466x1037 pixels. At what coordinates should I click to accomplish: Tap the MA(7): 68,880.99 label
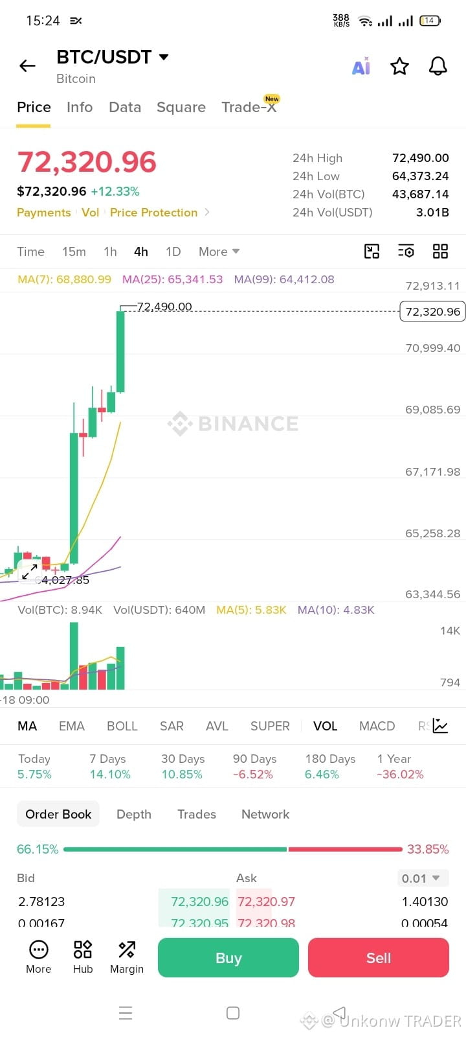(x=64, y=279)
